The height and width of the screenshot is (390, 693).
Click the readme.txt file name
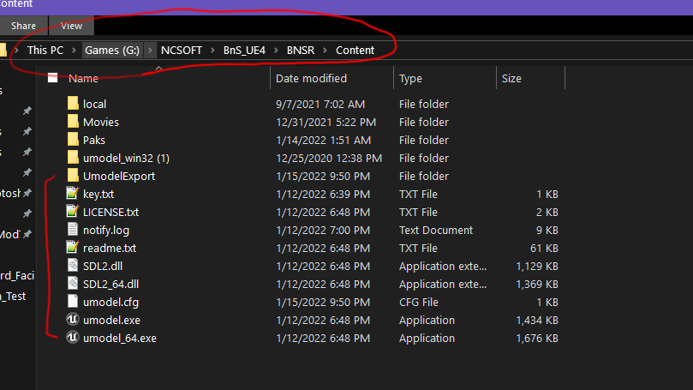pos(110,248)
